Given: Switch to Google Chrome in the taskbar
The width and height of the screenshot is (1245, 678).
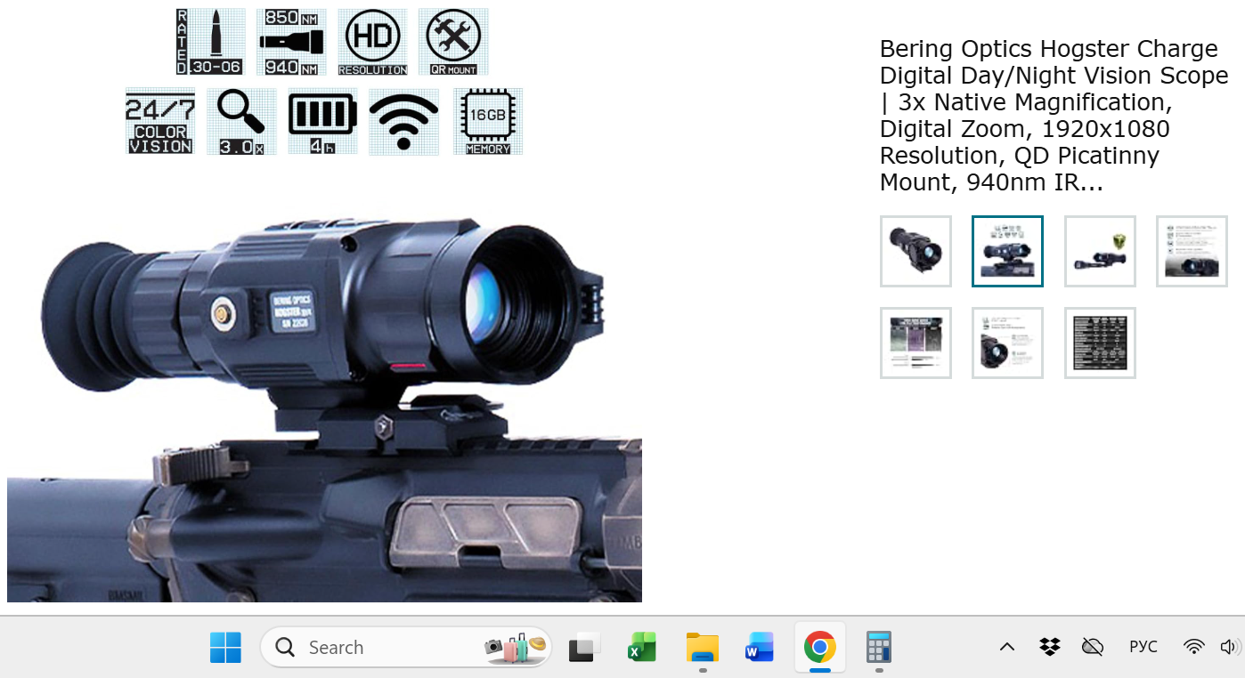Looking at the screenshot, I should pos(819,647).
